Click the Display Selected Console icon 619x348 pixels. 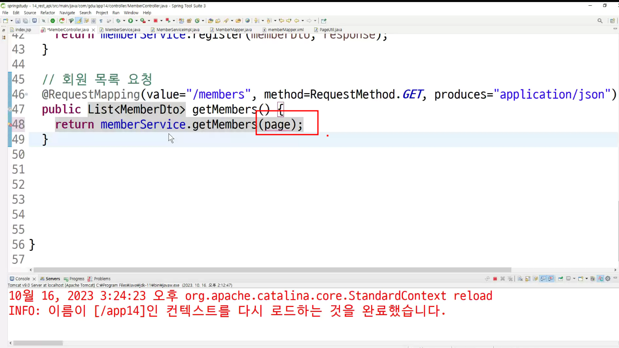[568, 279]
